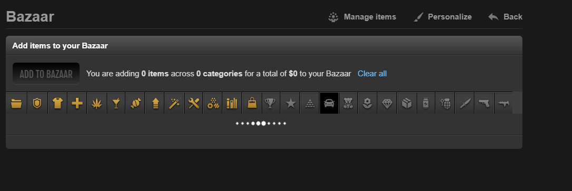The image size is (572, 191).
Task: Open the wrench and screwdriver tools category
Action: click(x=193, y=103)
